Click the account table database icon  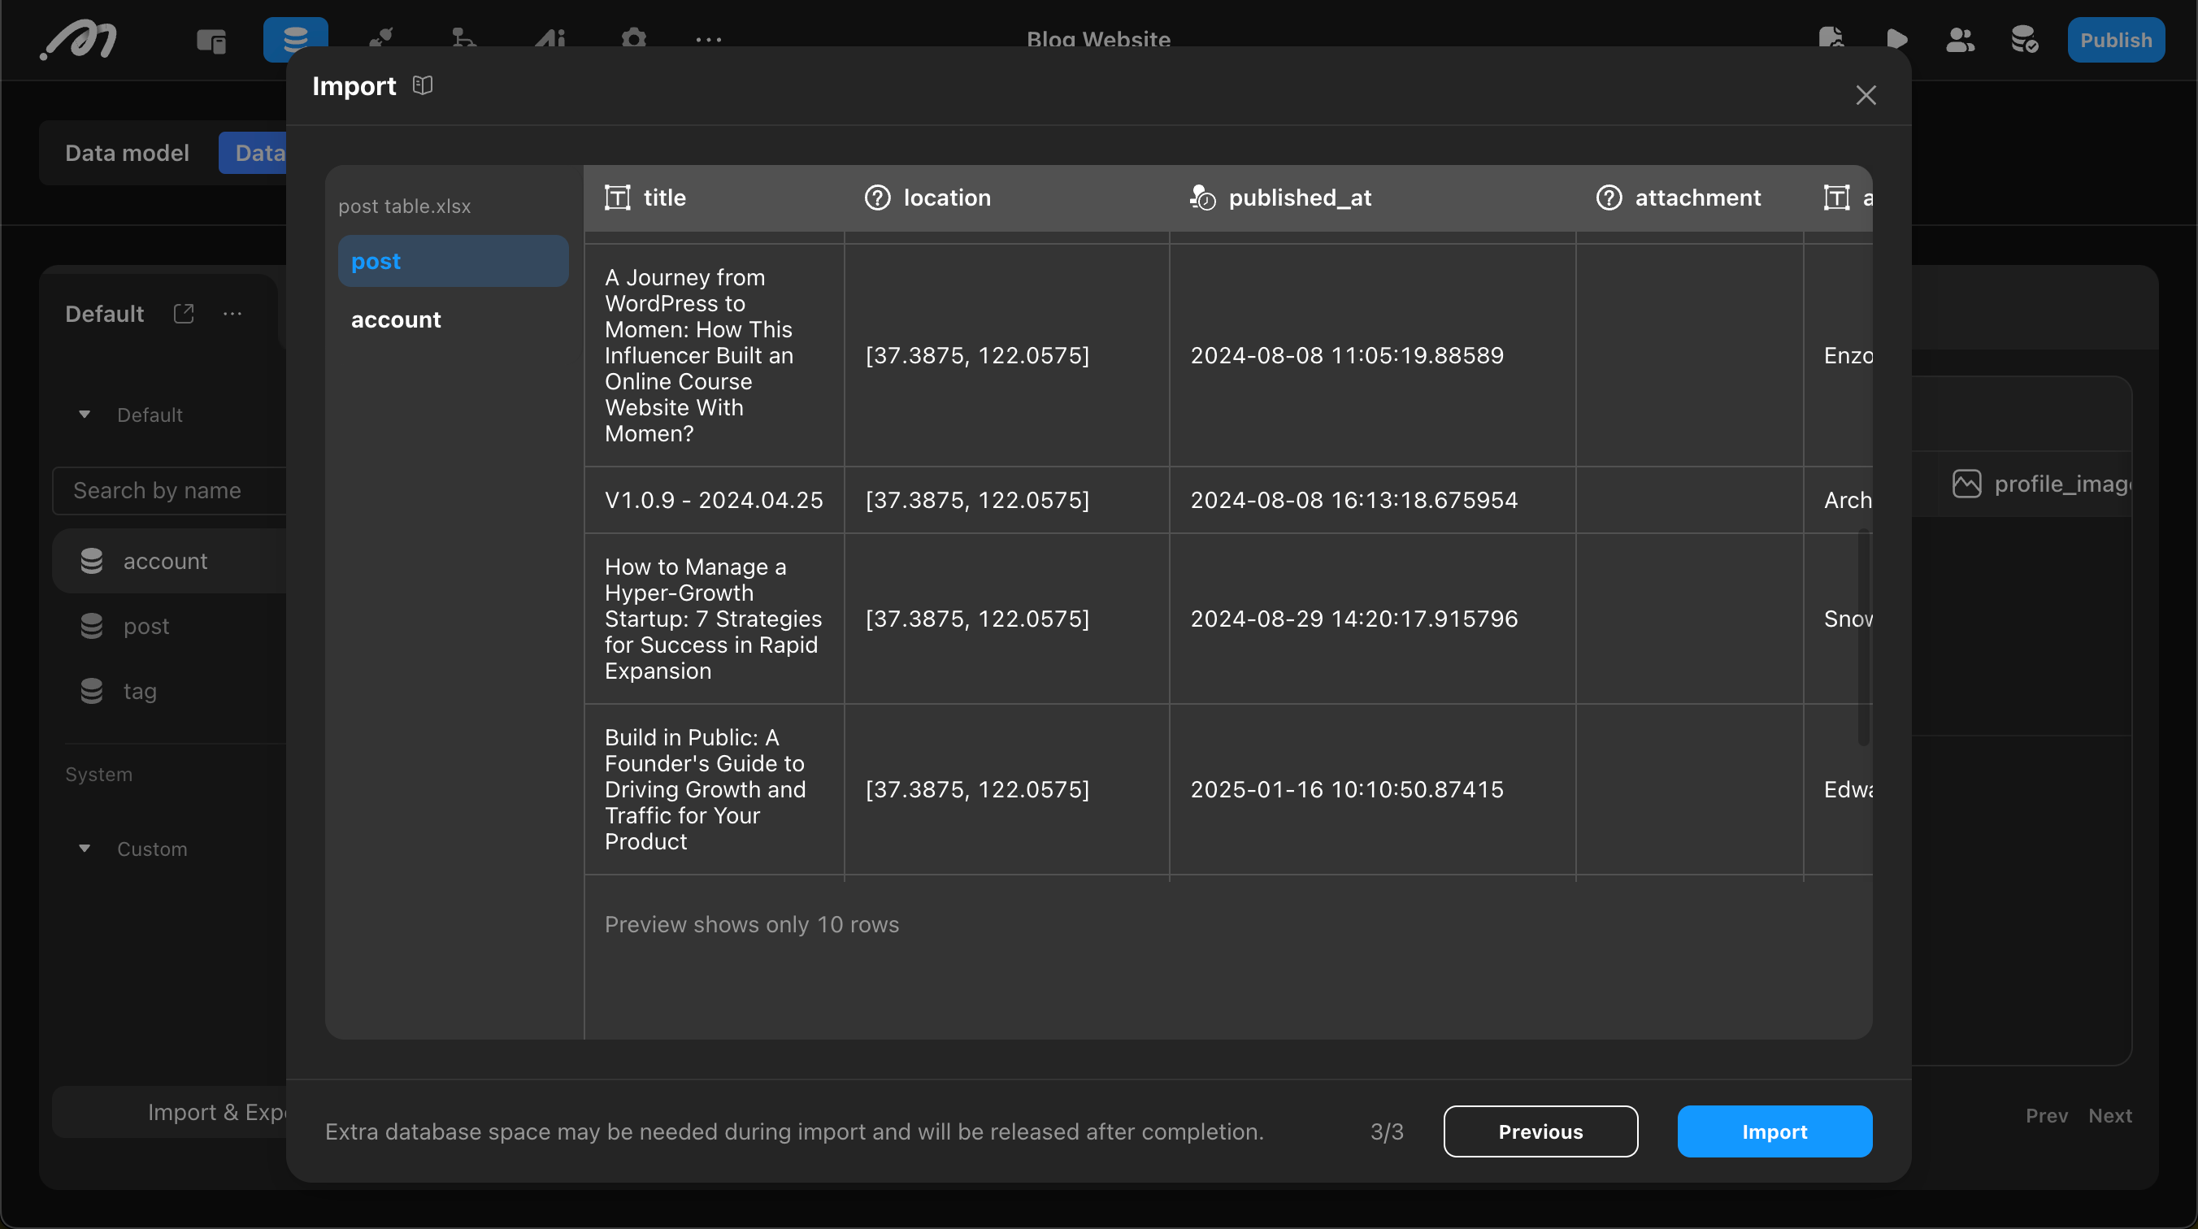91,561
